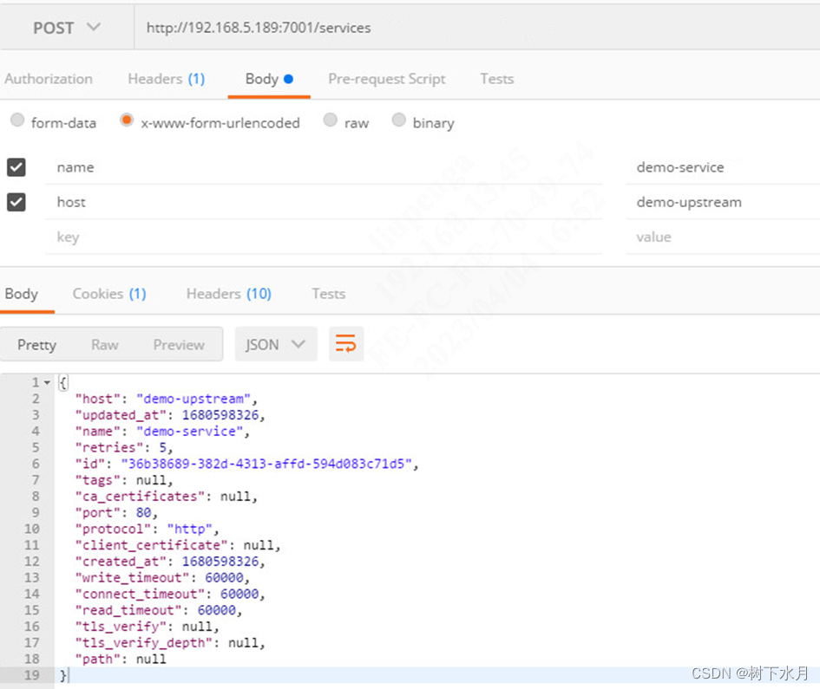Viewport: 820px width, 689px height.
Task: Click the "tls_verify_depth" key in response
Action: coord(144,642)
